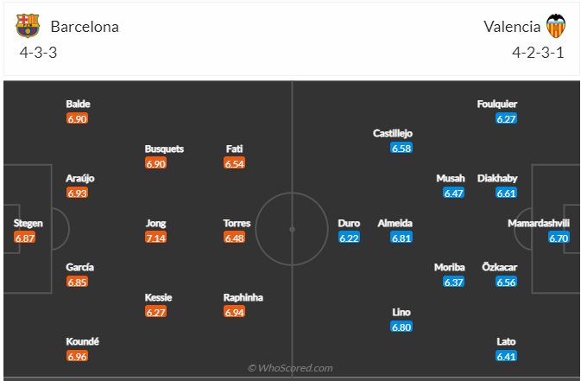Screen dimensions: 581x381
Task: Open the Barcelona team name link
Action: click(x=85, y=27)
